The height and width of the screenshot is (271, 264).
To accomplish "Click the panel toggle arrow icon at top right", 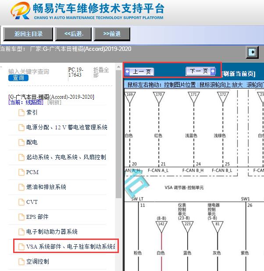I will coord(252,52).
